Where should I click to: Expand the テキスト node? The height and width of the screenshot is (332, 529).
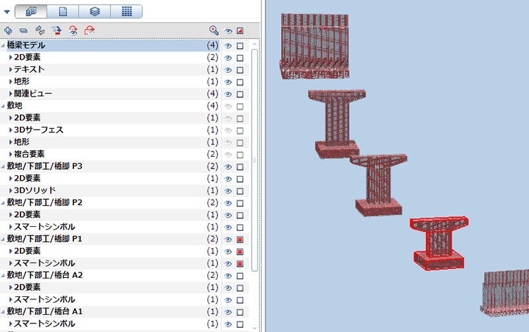pyautogui.click(x=11, y=70)
